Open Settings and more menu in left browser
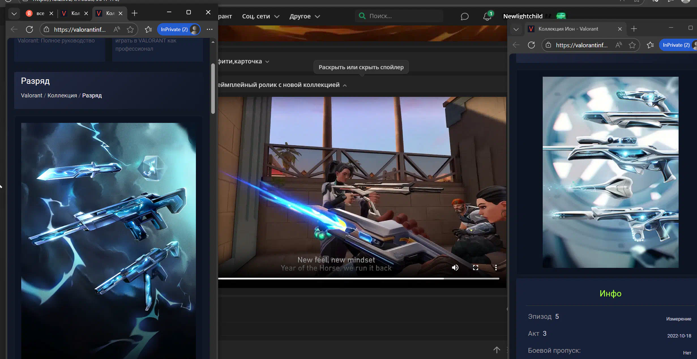Screen dimensions: 697x359 (x=209, y=29)
